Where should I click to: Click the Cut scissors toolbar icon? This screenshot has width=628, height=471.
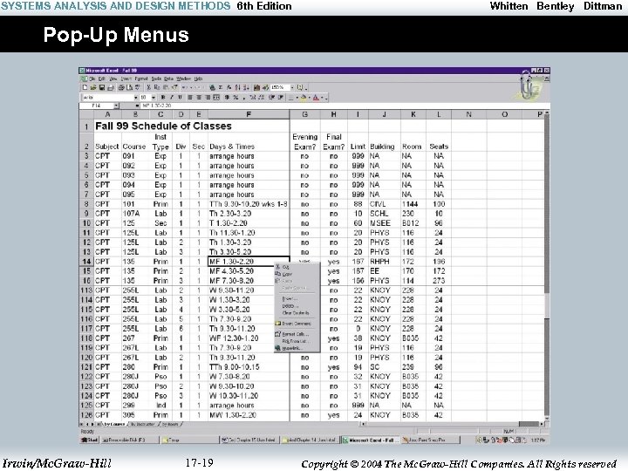[148, 87]
